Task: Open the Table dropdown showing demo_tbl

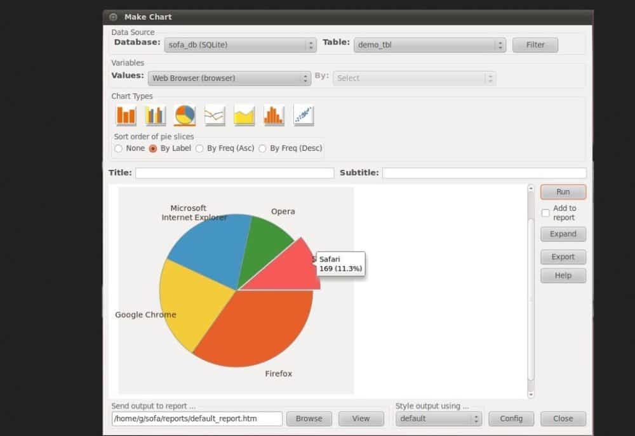Action: [x=429, y=45]
